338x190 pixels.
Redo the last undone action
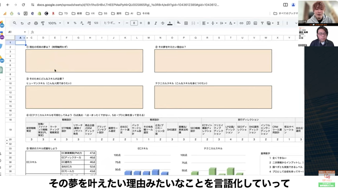click(29, 23)
